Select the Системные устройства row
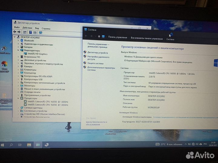 click(x=35, y=111)
